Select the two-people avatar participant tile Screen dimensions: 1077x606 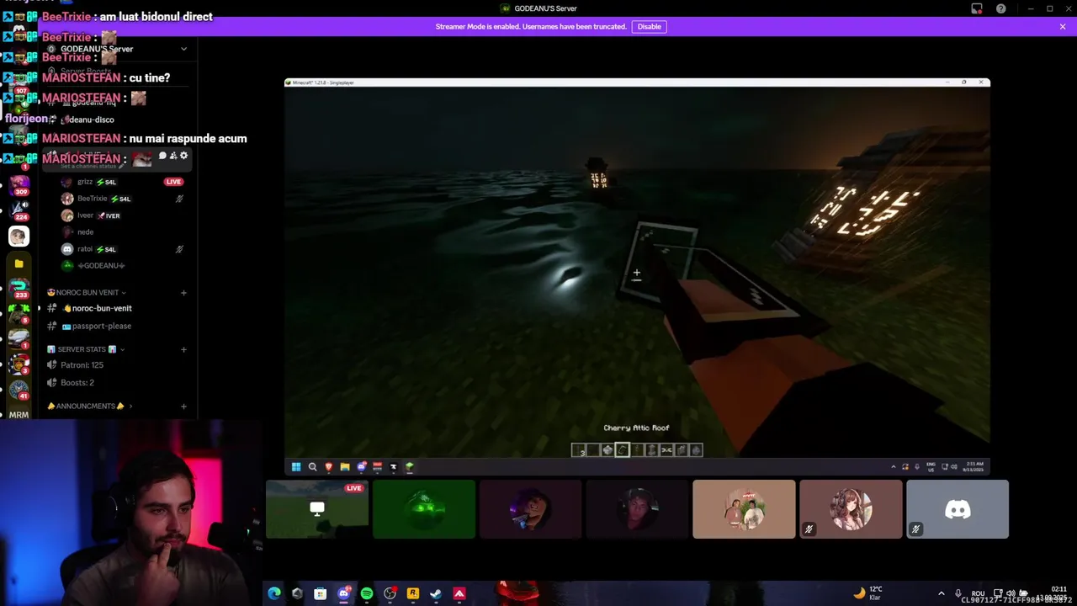pyautogui.click(x=744, y=509)
